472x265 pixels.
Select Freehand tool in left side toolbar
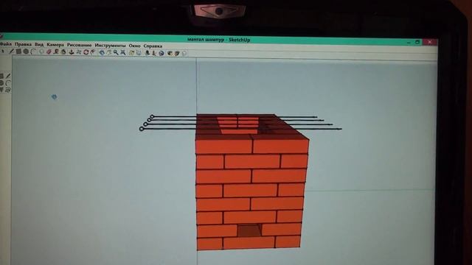(8, 90)
